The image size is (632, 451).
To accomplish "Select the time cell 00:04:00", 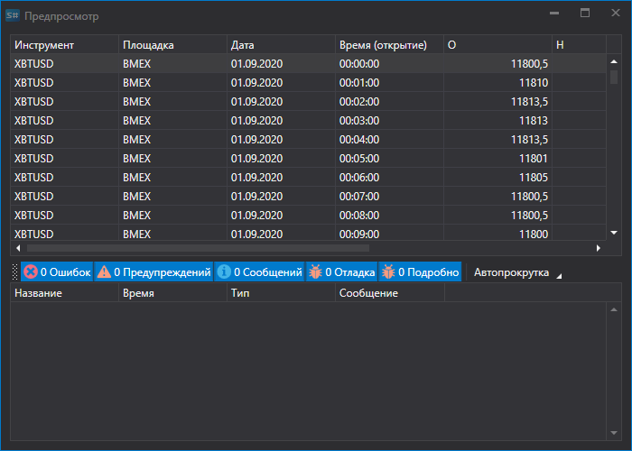I will pyautogui.click(x=390, y=139).
